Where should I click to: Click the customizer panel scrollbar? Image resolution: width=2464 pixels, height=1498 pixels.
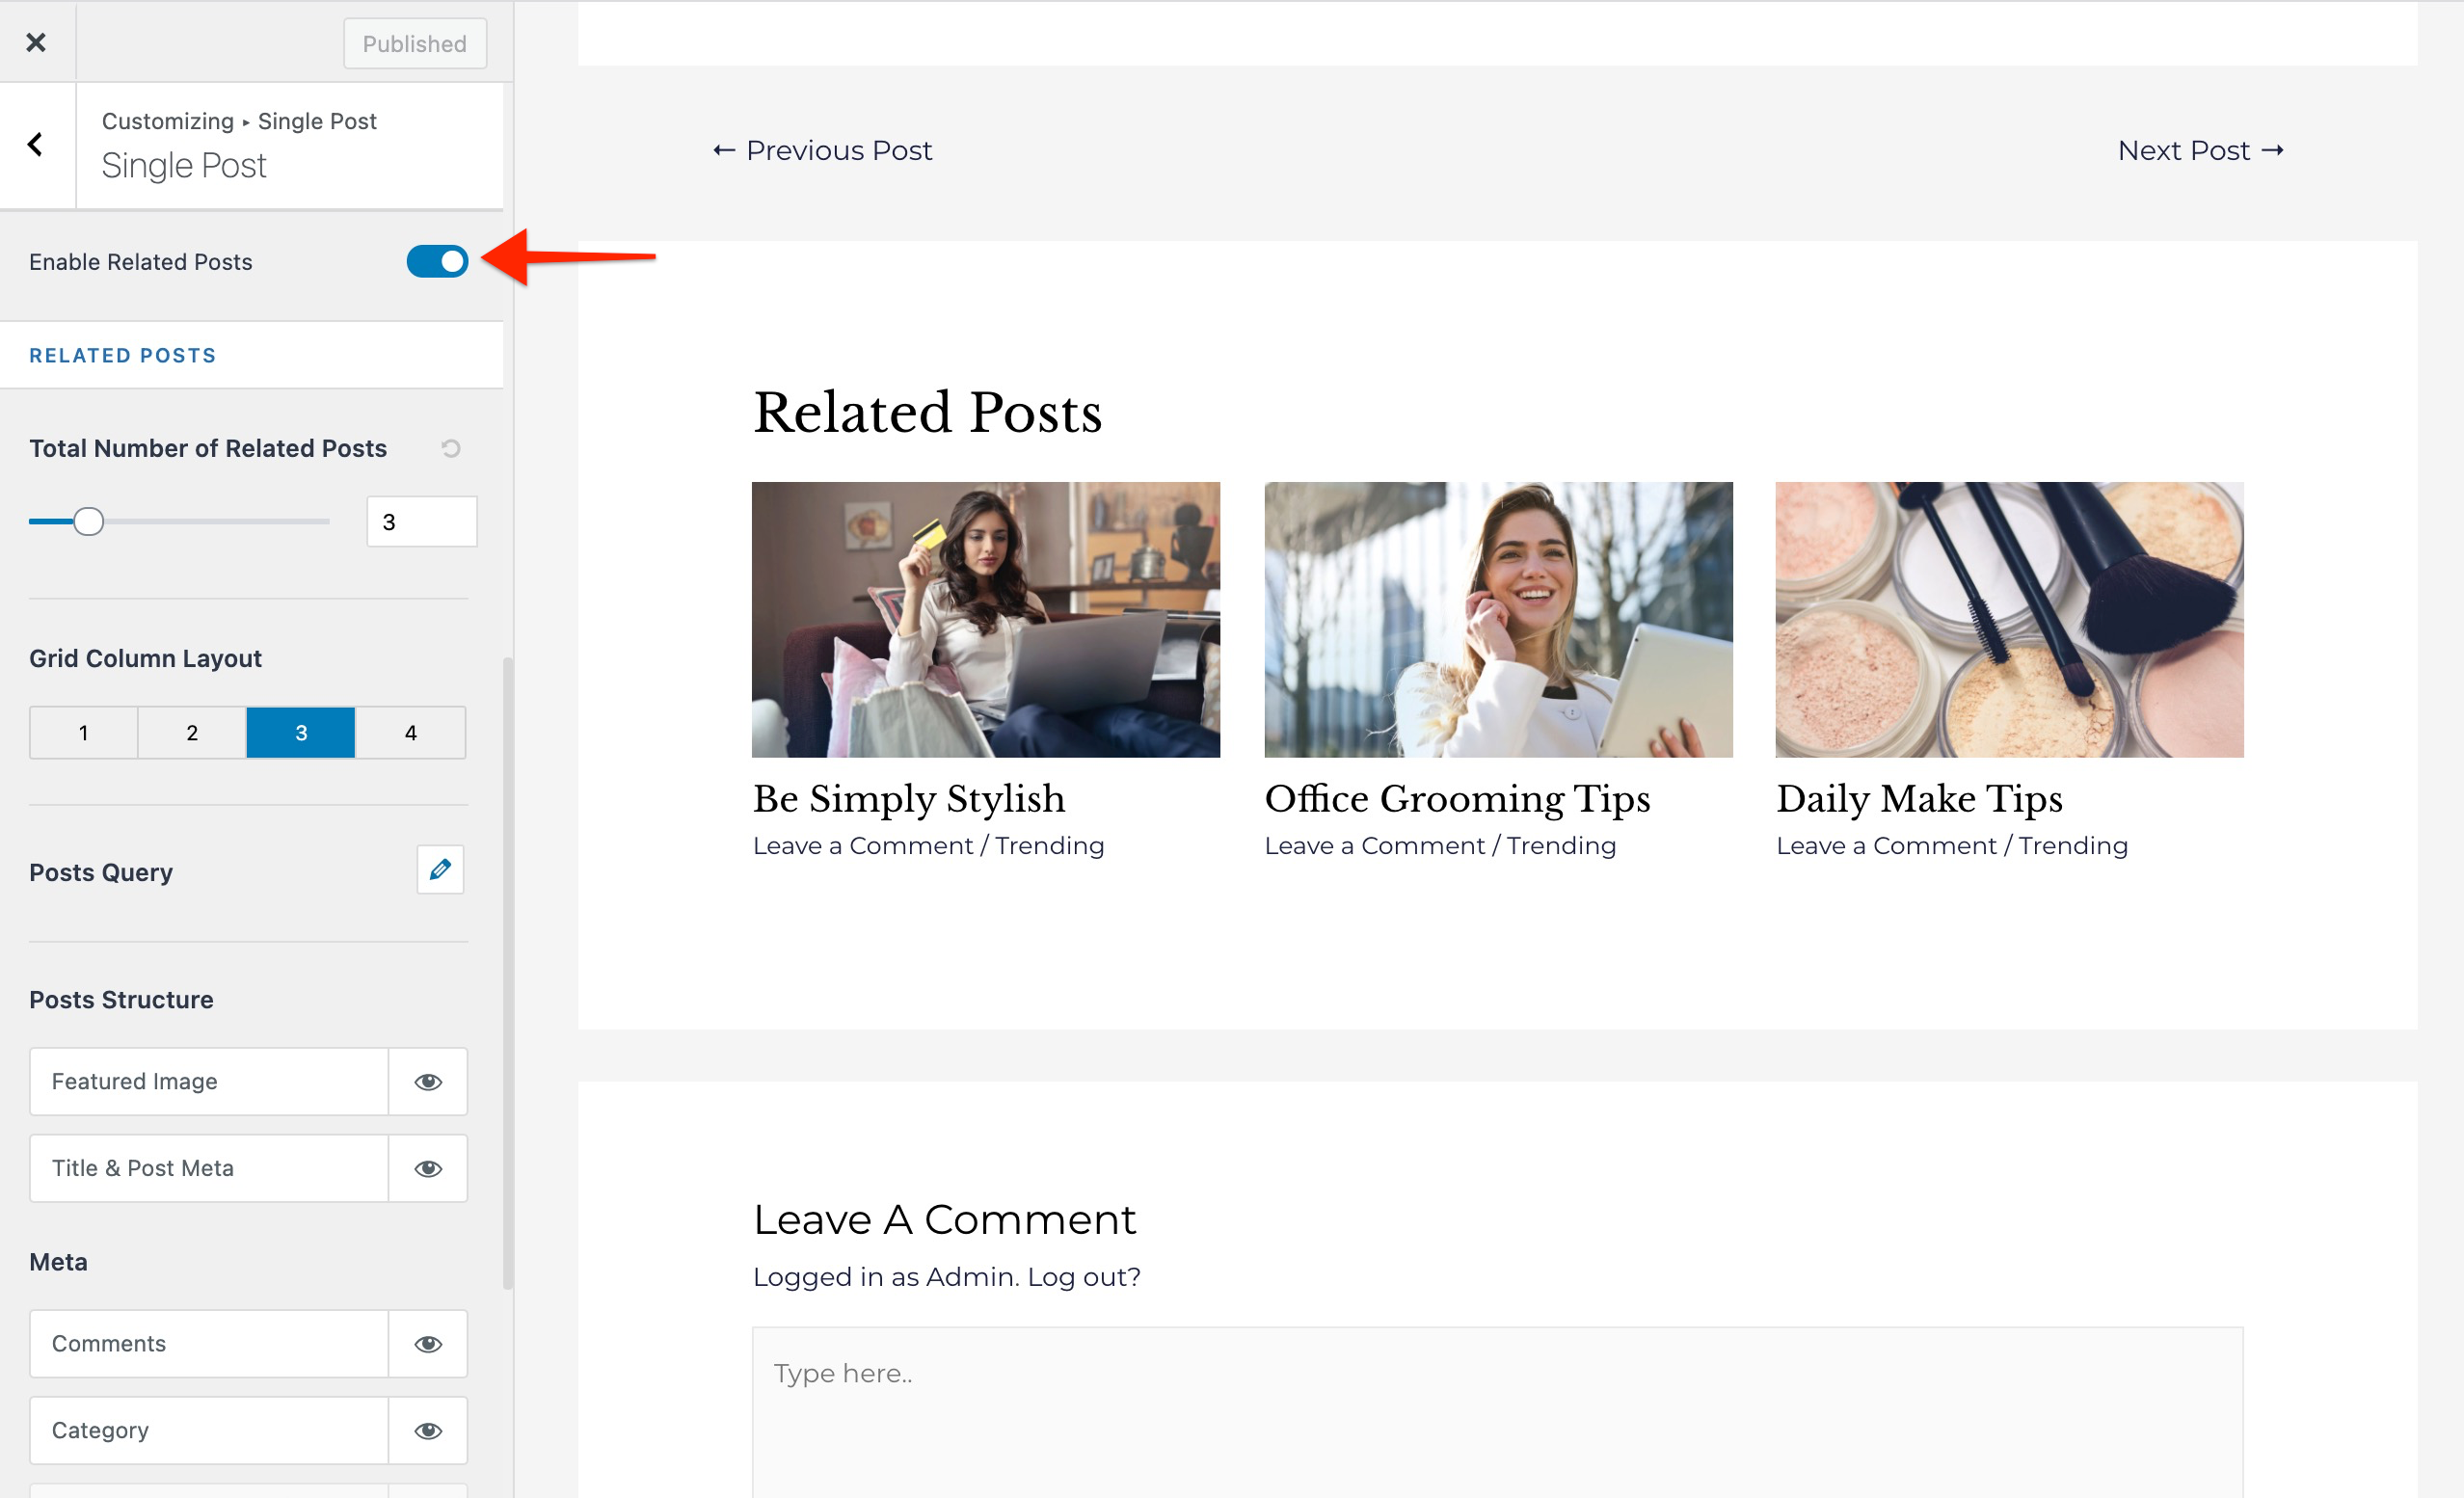508,972
